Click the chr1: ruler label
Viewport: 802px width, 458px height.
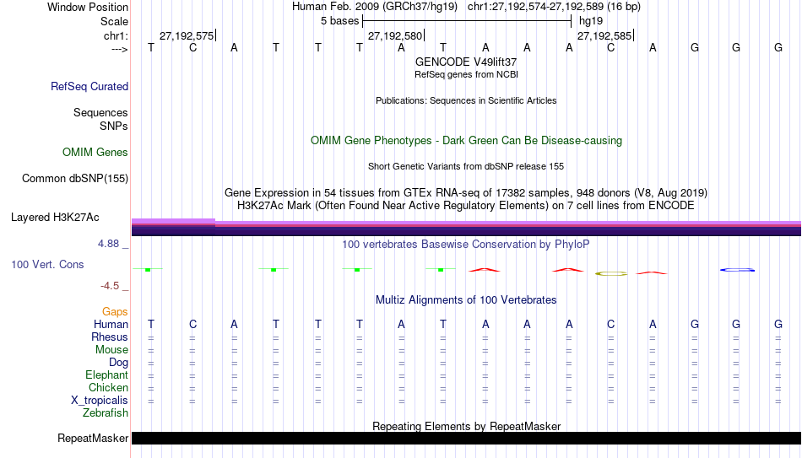[x=116, y=35]
